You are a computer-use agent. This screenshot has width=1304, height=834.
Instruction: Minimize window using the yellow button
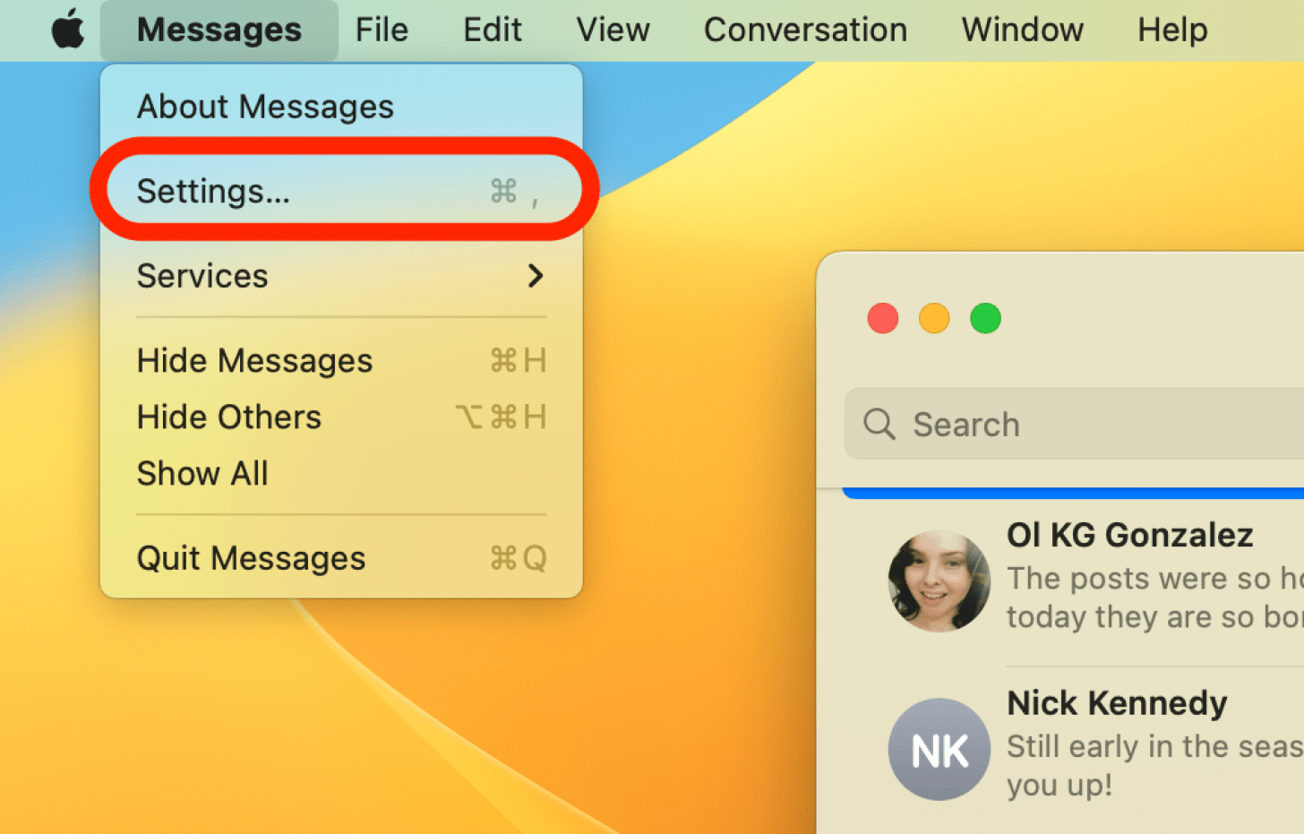(x=934, y=318)
